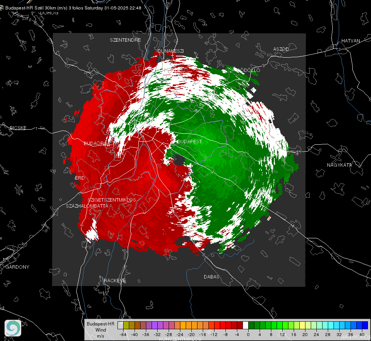Select the RÁCKEVE town label
This screenshot has height=341, width=371.
115,280
